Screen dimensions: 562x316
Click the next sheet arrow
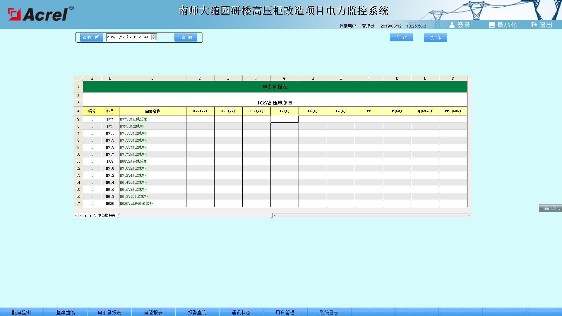(86, 216)
